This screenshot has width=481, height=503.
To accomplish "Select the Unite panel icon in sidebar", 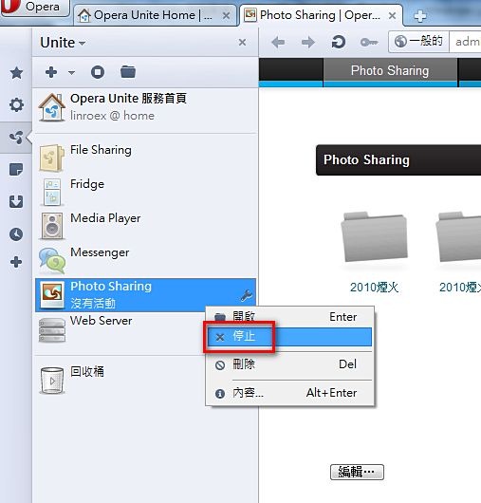I will 16,138.
